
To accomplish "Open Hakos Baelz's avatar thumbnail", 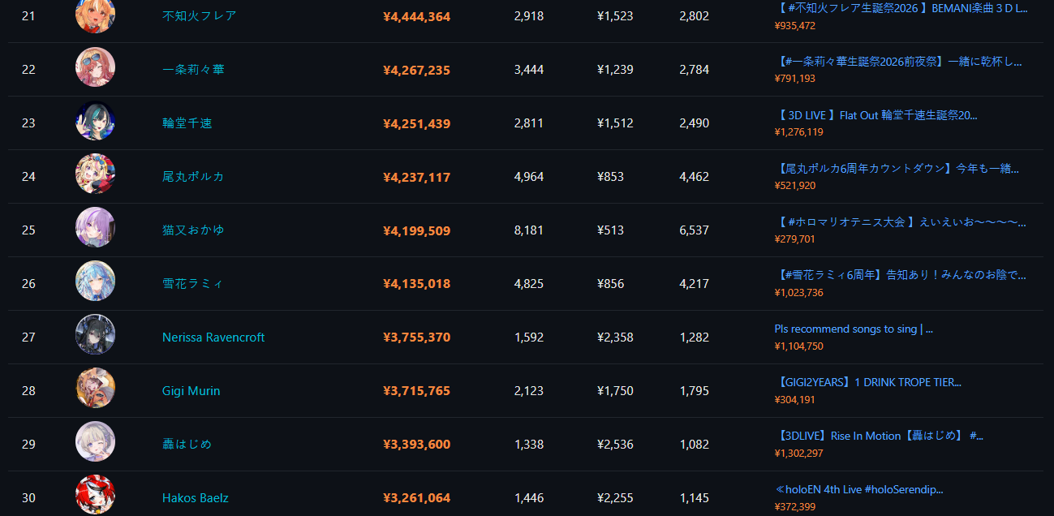I will tap(95, 496).
